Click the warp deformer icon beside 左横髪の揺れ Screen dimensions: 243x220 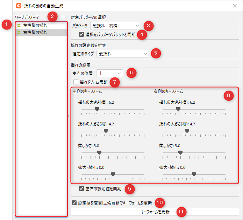pyautogui.click(x=19, y=26)
